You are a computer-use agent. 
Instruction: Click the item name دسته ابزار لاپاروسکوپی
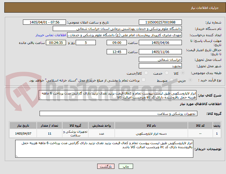[151, 134]
